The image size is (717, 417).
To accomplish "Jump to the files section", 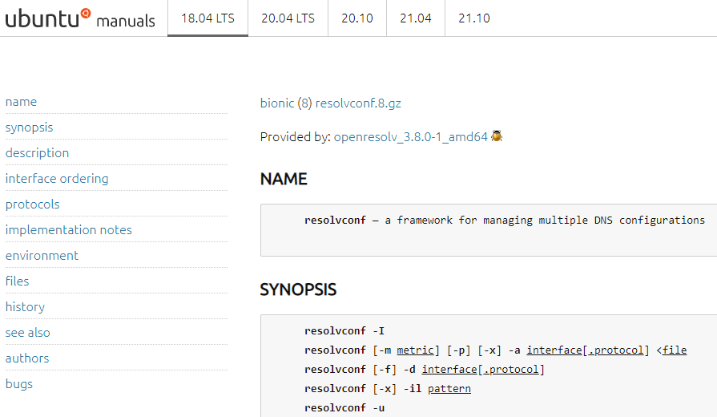I will tap(17, 281).
